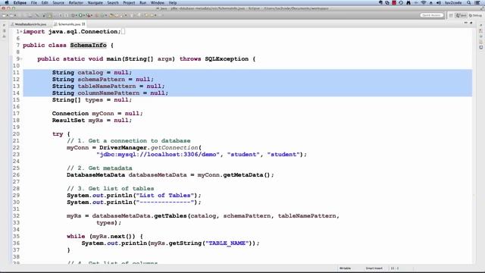The width and height of the screenshot is (485, 273).
Task: Click variable catalog on line 11
Action: [x=90, y=73]
